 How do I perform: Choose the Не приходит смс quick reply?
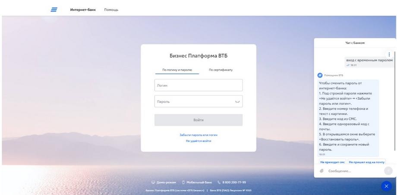(332, 162)
